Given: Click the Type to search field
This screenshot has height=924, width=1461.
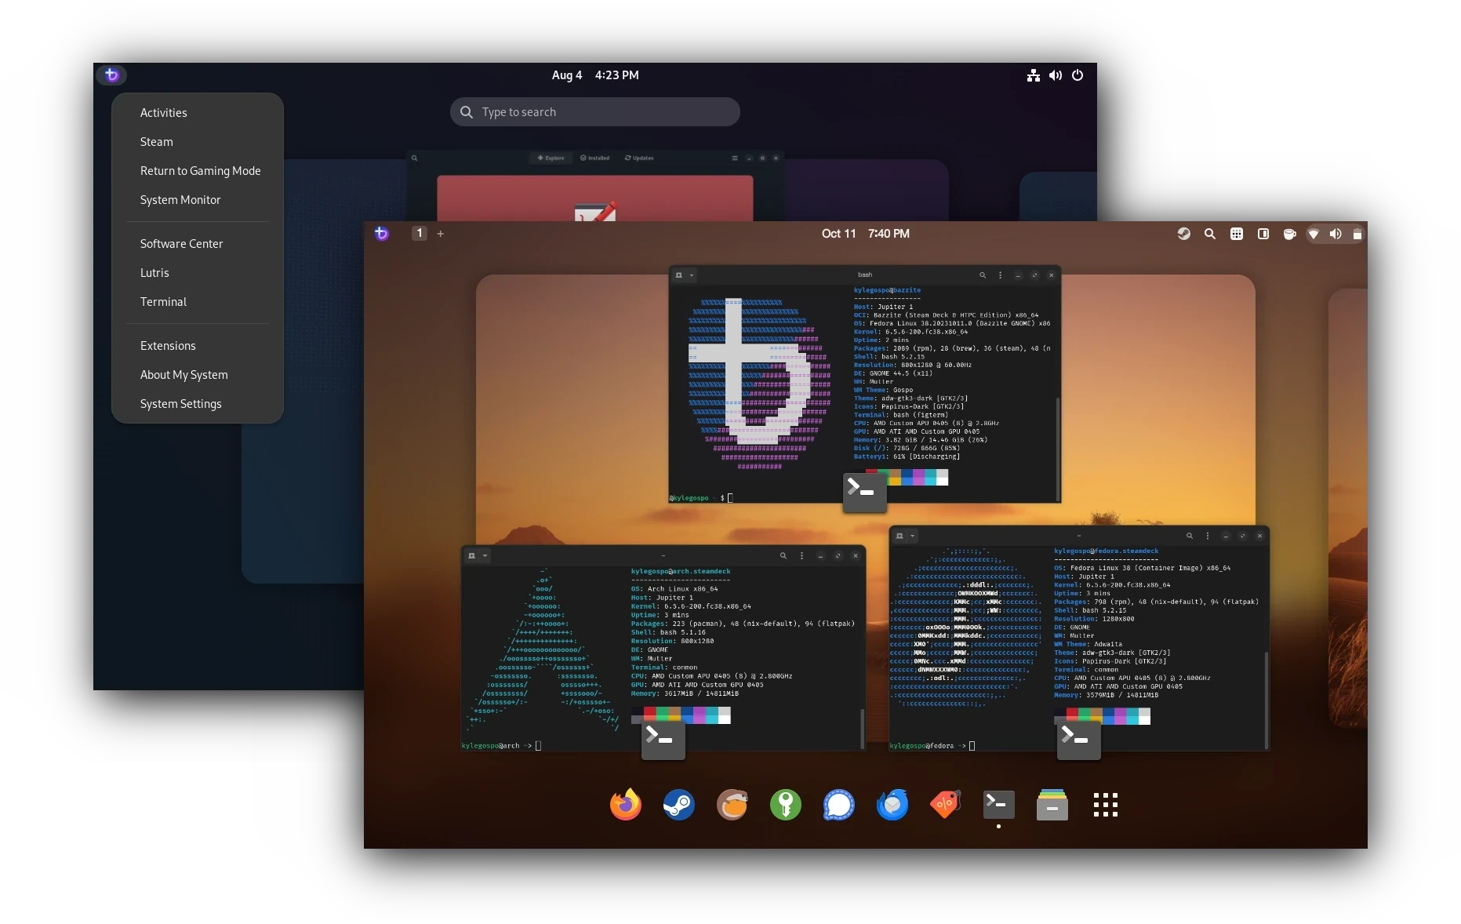Looking at the screenshot, I should pyautogui.click(x=595, y=112).
